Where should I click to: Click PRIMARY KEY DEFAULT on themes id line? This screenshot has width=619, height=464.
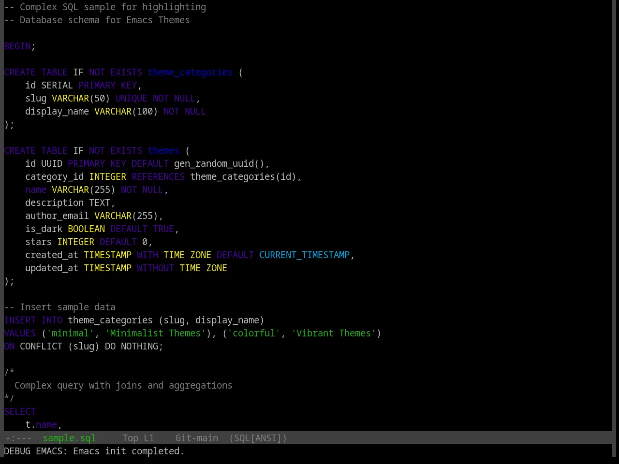pos(118,163)
